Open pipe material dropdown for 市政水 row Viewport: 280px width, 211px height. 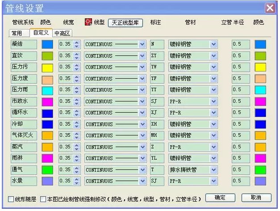click(213, 101)
